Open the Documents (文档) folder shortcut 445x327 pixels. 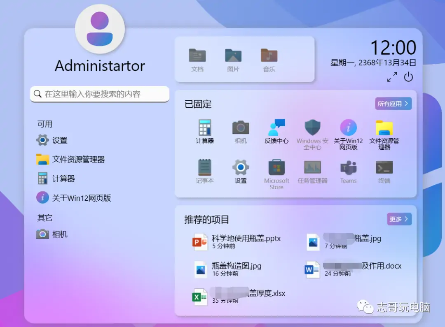tap(197, 60)
